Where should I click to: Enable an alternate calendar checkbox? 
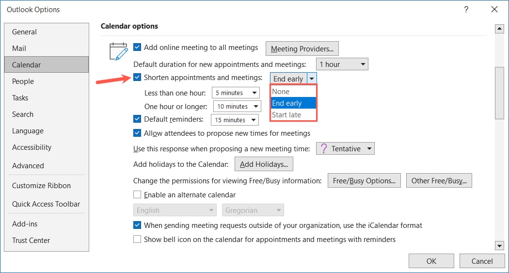pyautogui.click(x=137, y=194)
